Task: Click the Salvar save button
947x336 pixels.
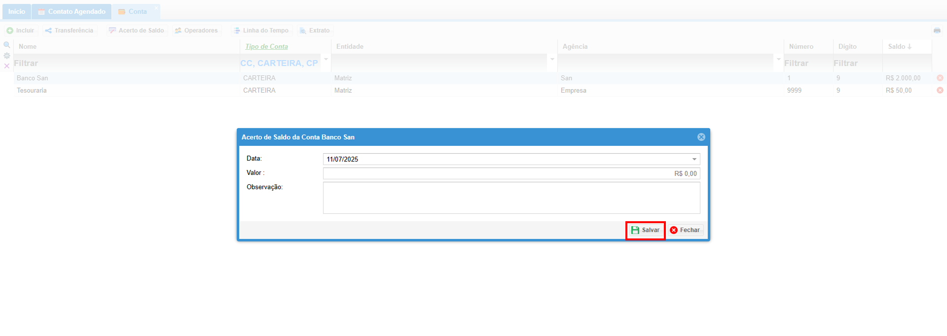Action: (646, 230)
